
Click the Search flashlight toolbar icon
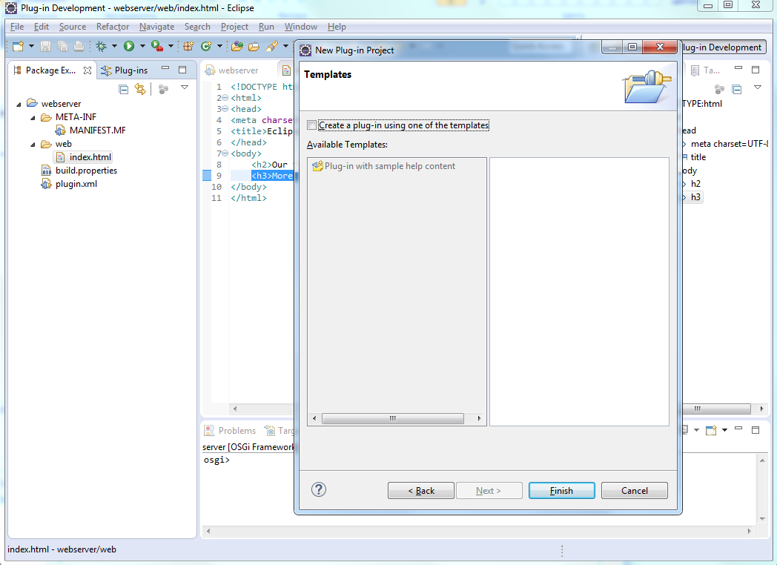point(272,47)
